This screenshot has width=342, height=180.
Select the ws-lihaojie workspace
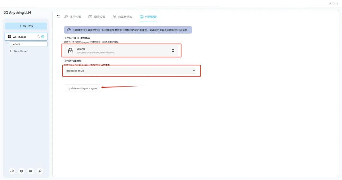tap(26, 37)
